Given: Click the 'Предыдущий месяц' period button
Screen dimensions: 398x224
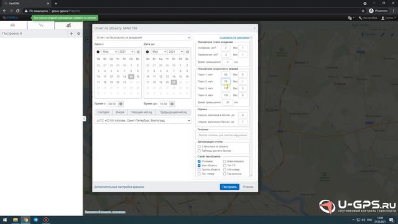Looking at the screenshot, I should pos(174,112).
